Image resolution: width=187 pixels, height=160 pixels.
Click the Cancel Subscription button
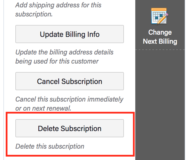70,81
